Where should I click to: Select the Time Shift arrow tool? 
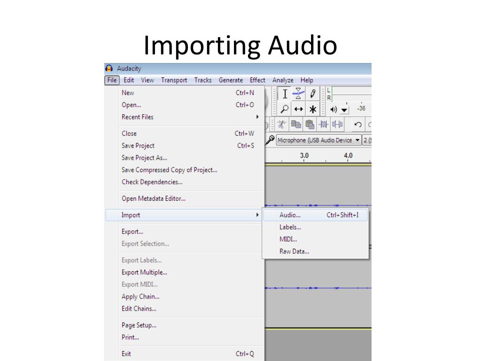click(x=298, y=109)
